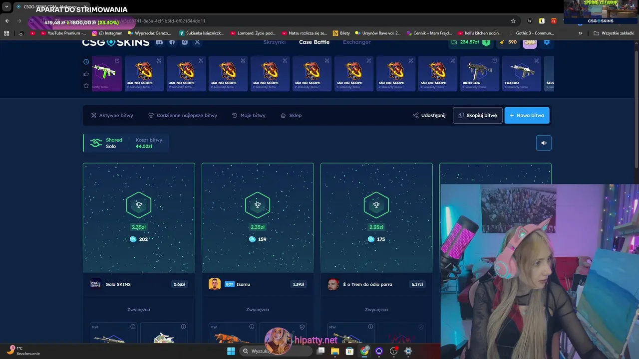This screenshot has height=359, width=639.
Task: Click the 234.57zł balance display
Action: point(465,42)
